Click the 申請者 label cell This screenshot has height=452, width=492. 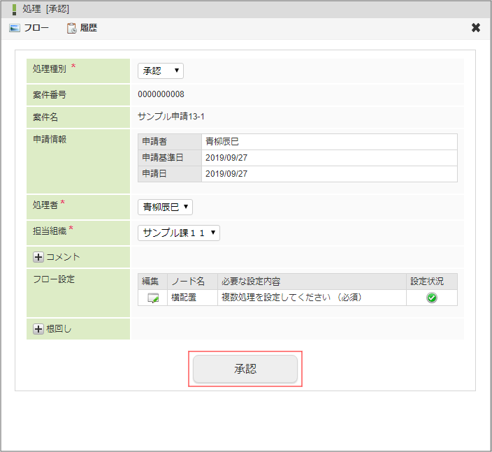tap(170, 142)
